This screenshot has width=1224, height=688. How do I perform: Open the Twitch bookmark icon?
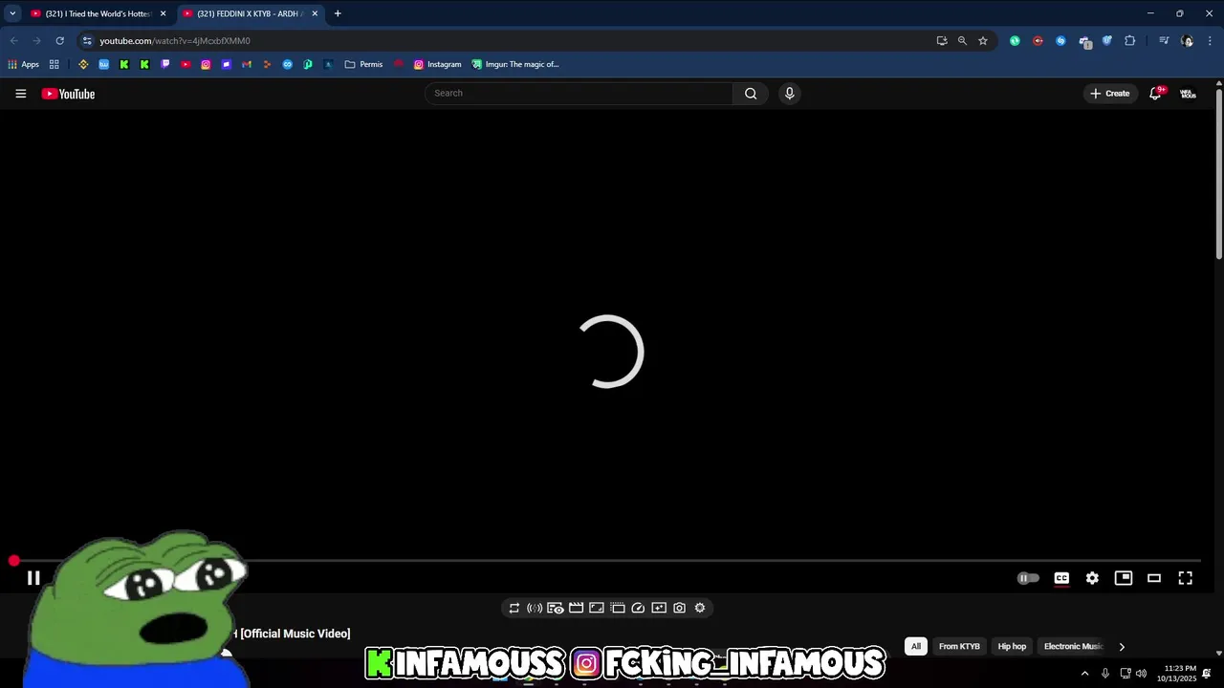pyautogui.click(x=165, y=64)
